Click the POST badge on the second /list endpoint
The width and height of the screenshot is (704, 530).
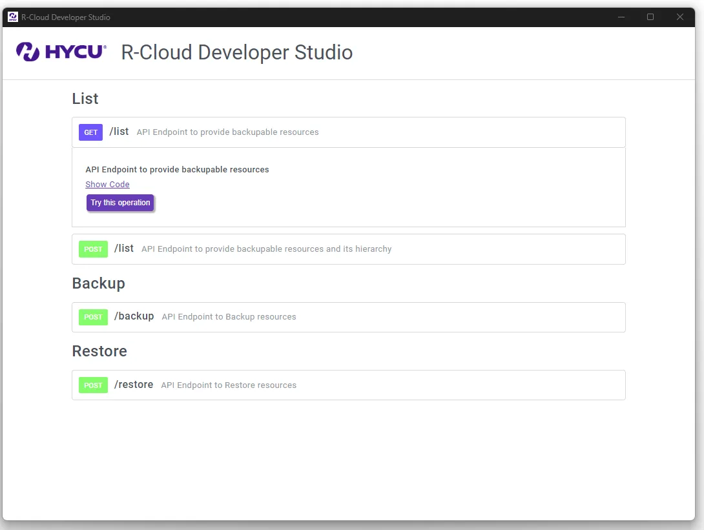point(93,249)
